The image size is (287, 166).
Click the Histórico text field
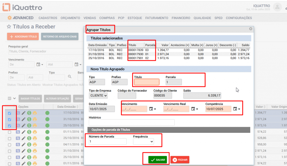click(132, 122)
